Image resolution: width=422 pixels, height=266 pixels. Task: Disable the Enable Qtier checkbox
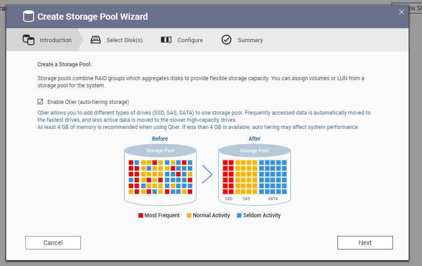click(41, 102)
